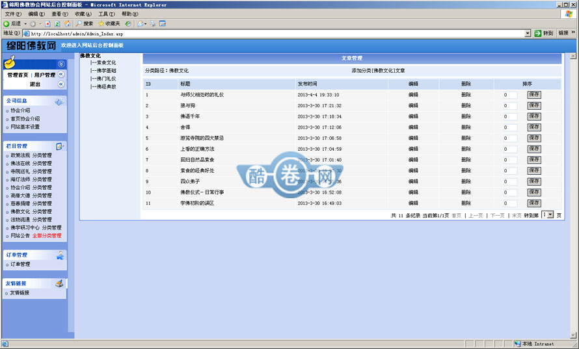
Task: Click the yellow brush logo in sidebar
Action: click(10, 62)
